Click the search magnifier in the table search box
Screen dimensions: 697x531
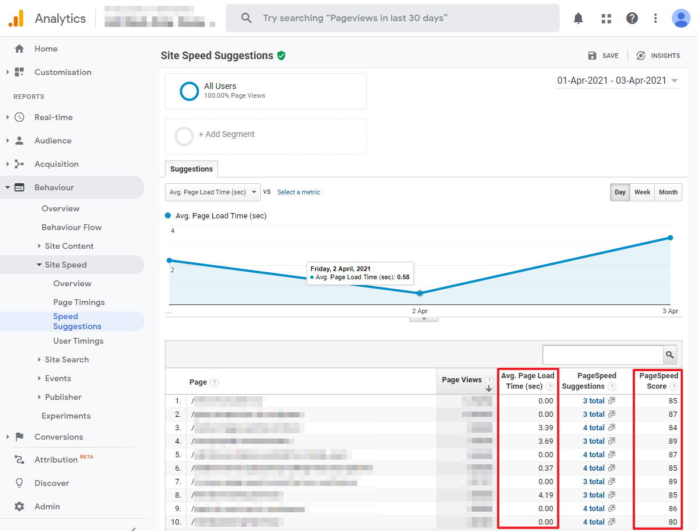tap(670, 355)
